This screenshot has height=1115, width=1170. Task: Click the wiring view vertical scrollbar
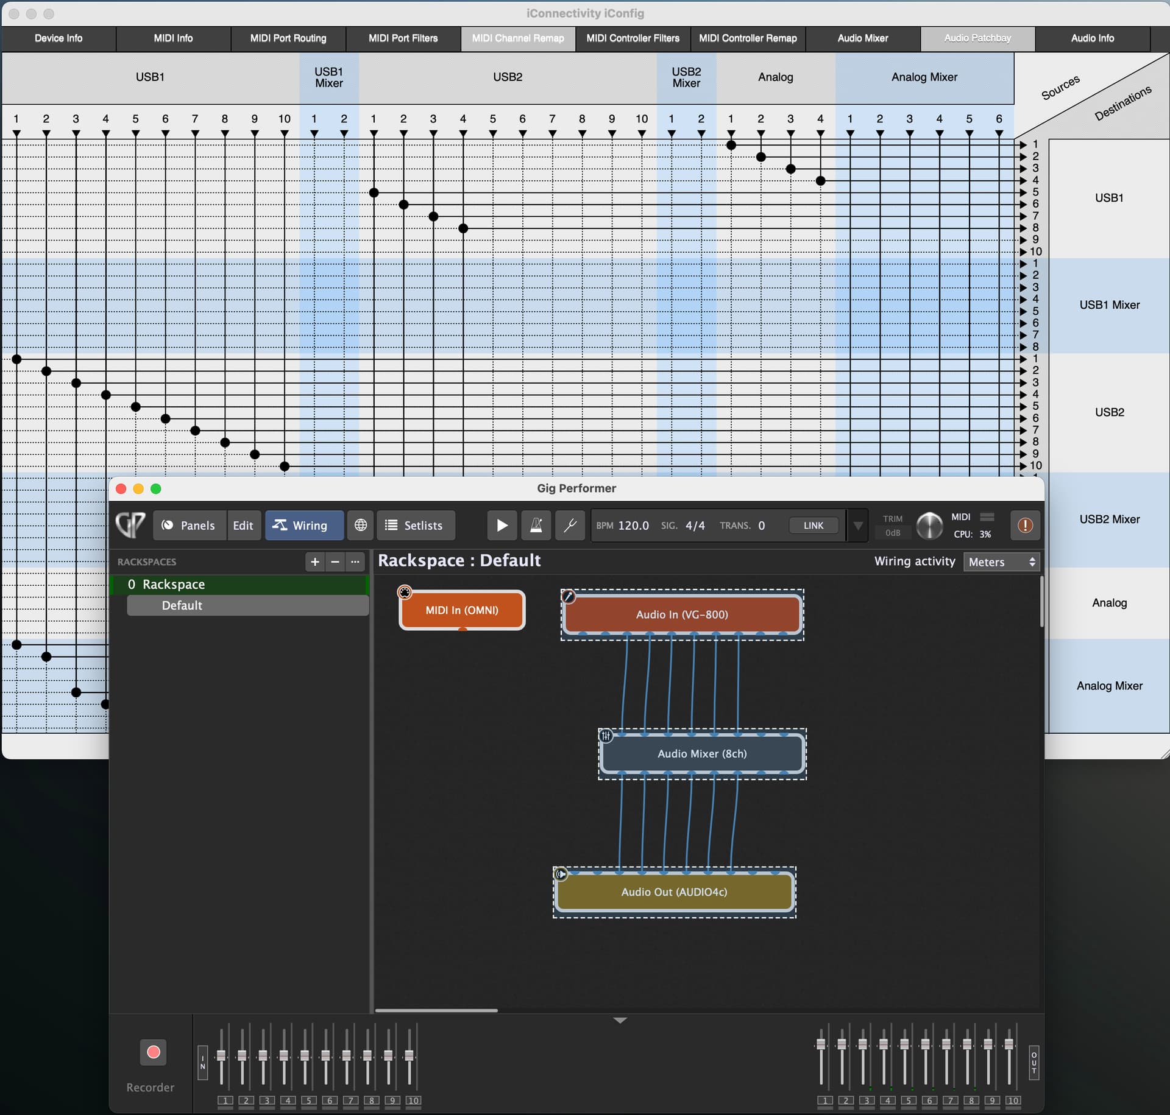click(x=1041, y=602)
